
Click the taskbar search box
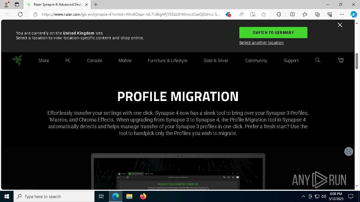[x=54, y=196]
